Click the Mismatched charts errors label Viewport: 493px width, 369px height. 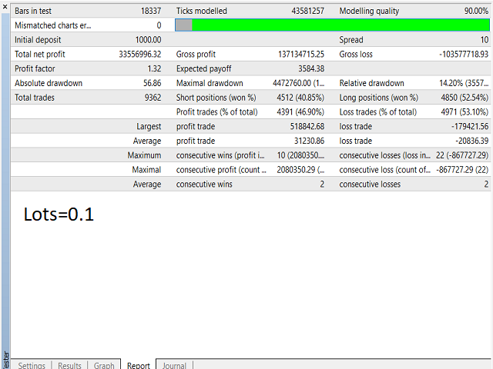[x=52, y=25]
